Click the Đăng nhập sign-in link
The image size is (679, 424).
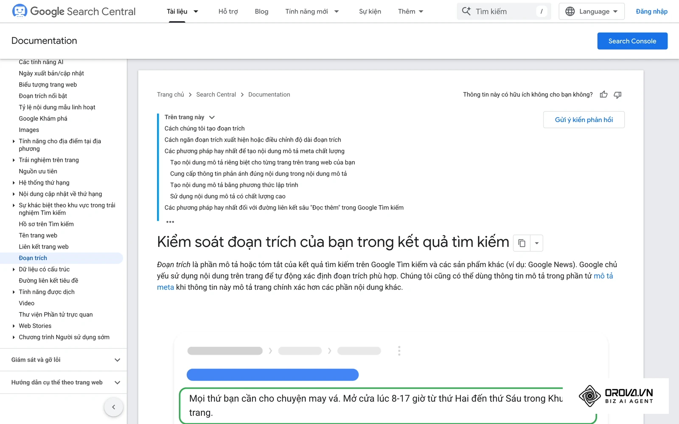point(651,11)
